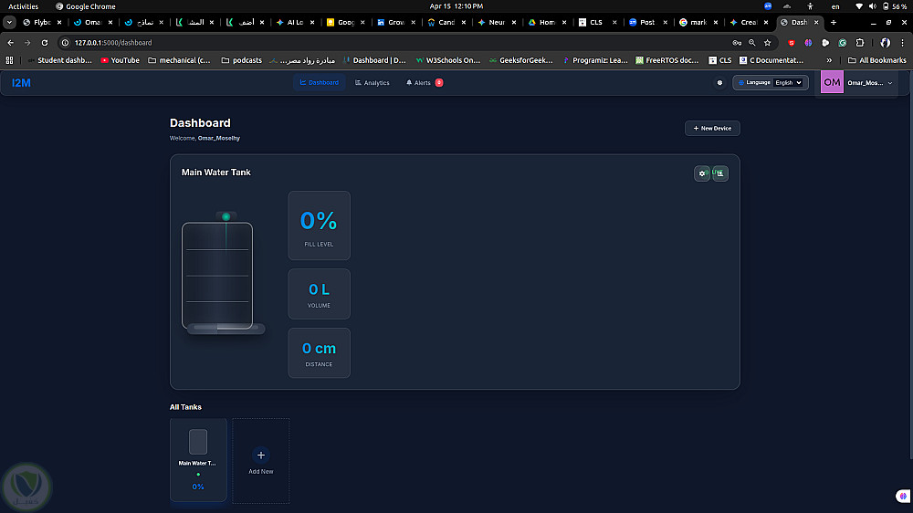Open the tab search dropdown arrow
The height and width of the screenshot is (513, 913).
(x=9, y=22)
